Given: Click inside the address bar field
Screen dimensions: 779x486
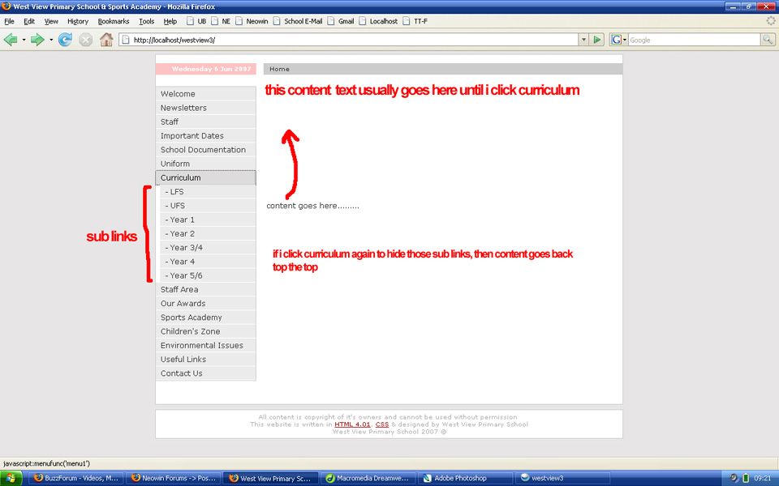Looking at the screenshot, I should 325,39.
